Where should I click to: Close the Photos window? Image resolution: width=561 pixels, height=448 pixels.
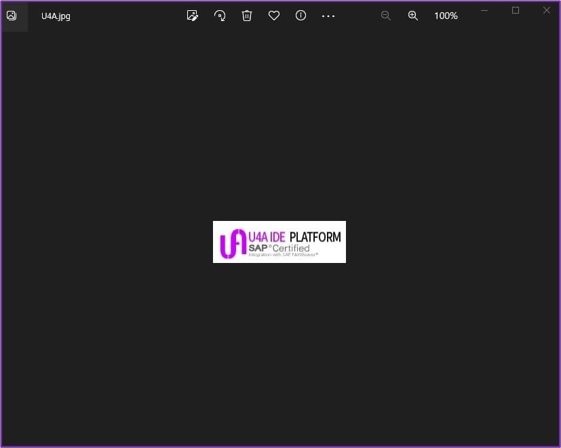tap(547, 10)
